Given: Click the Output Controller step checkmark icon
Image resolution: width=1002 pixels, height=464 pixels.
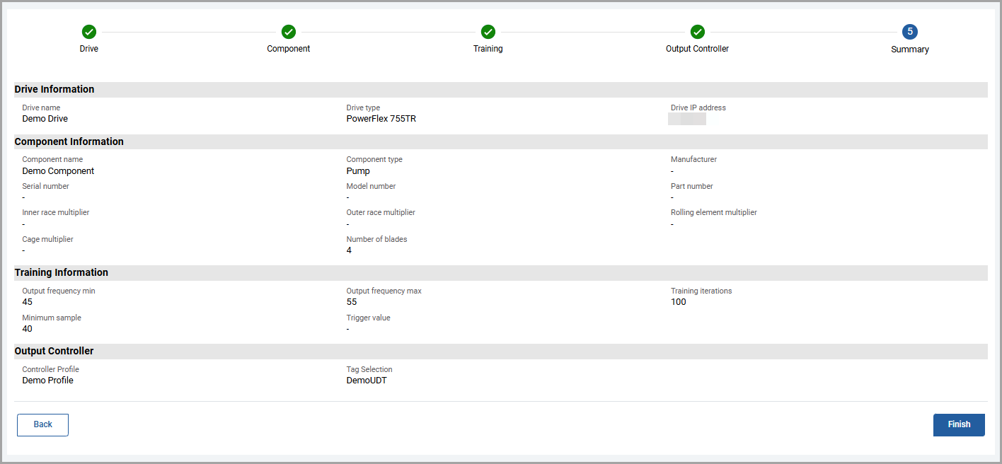Looking at the screenshot, I should (x=697, y=32).
